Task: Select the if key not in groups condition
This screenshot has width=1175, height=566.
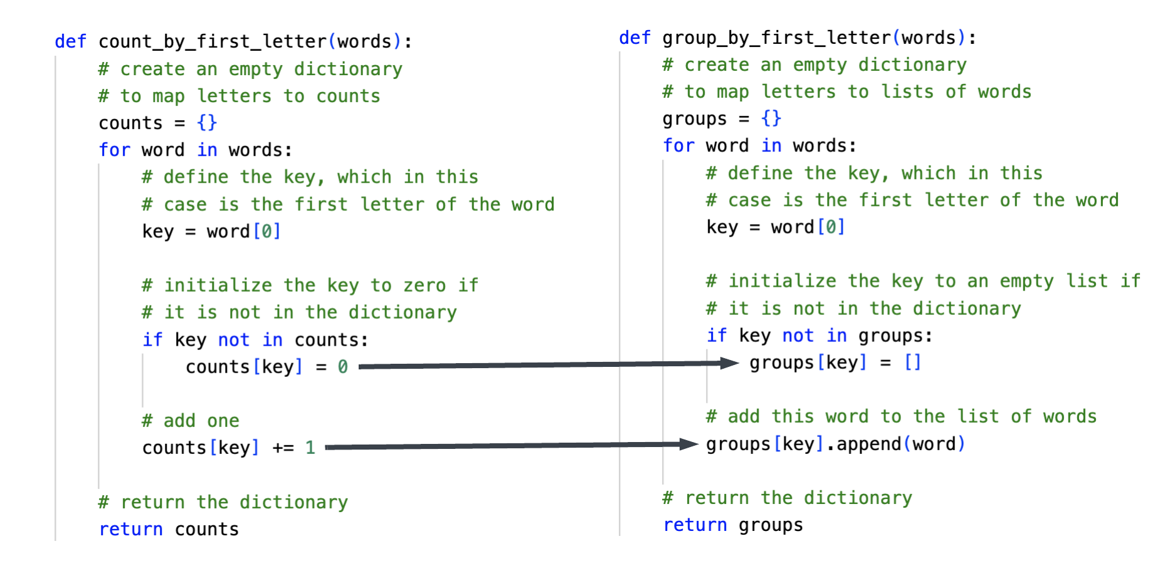Action: click(819, 335)
